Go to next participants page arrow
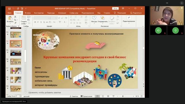The image size is (185, 104). point(182,3)
